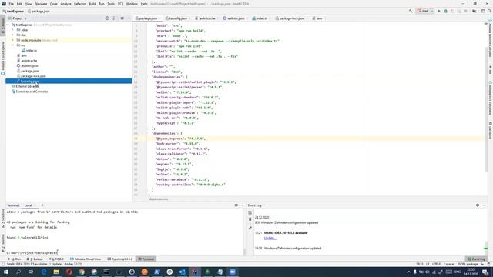Open Project Structure icon in top toolbar

coord(475,11)
